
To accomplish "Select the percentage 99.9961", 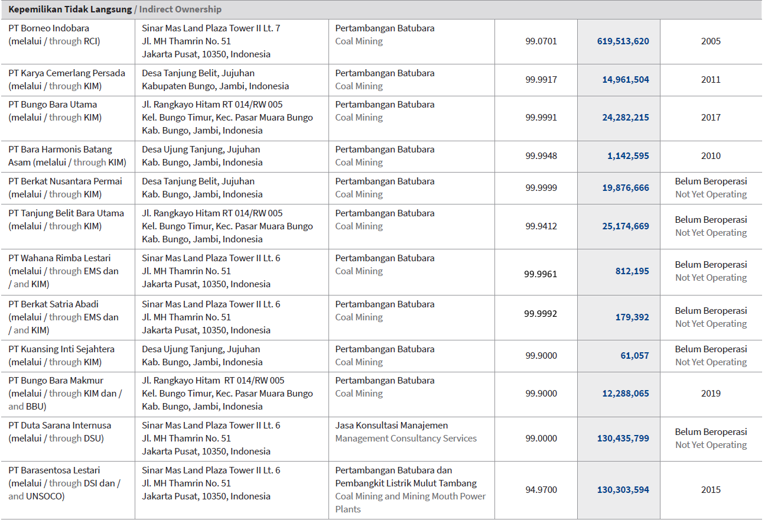I will [x=541, y=274].
